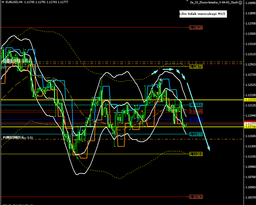Click the EURUSD,H4 chart title text
The height and width of the screenshot is (205, 256).
pos(14,2)
